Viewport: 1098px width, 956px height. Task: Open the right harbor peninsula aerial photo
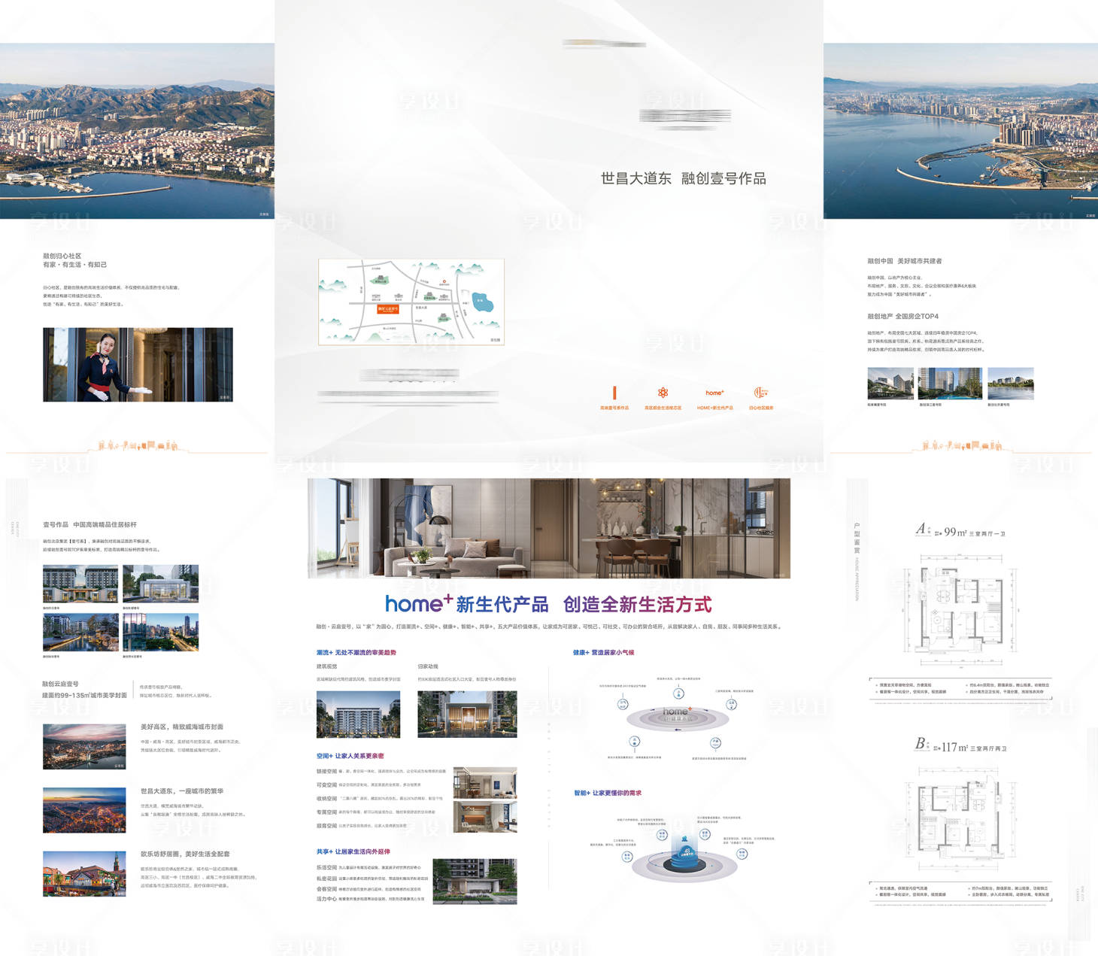click(x=960, y=131)
